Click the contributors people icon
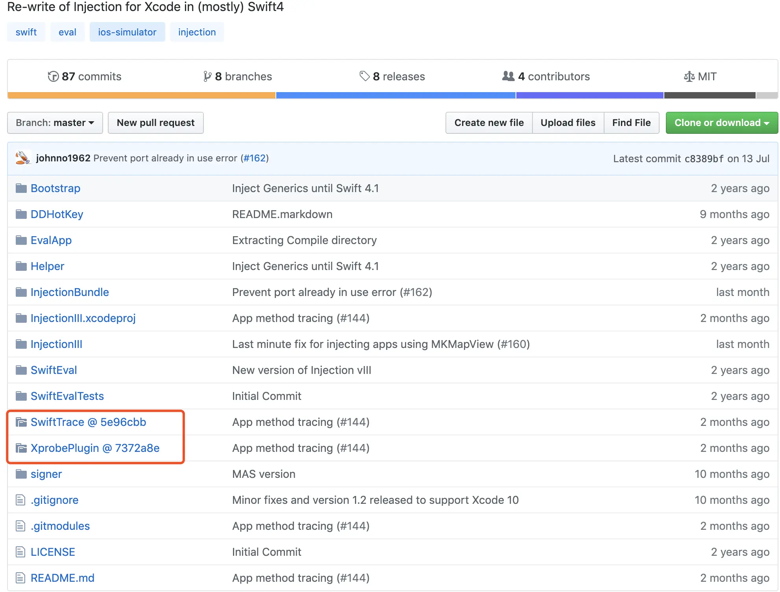This screenshot has width=780, height=592. pos(508,76)
